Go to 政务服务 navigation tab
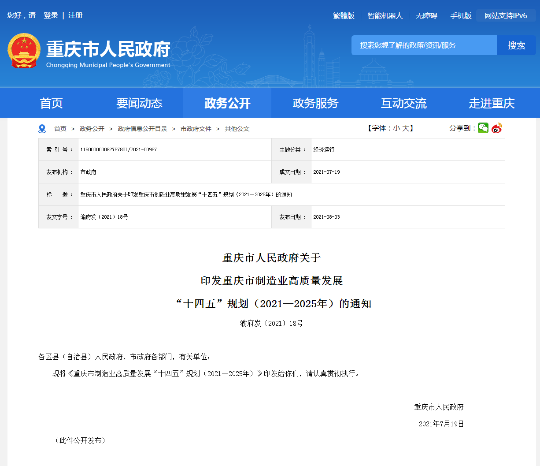 point(315,103)
